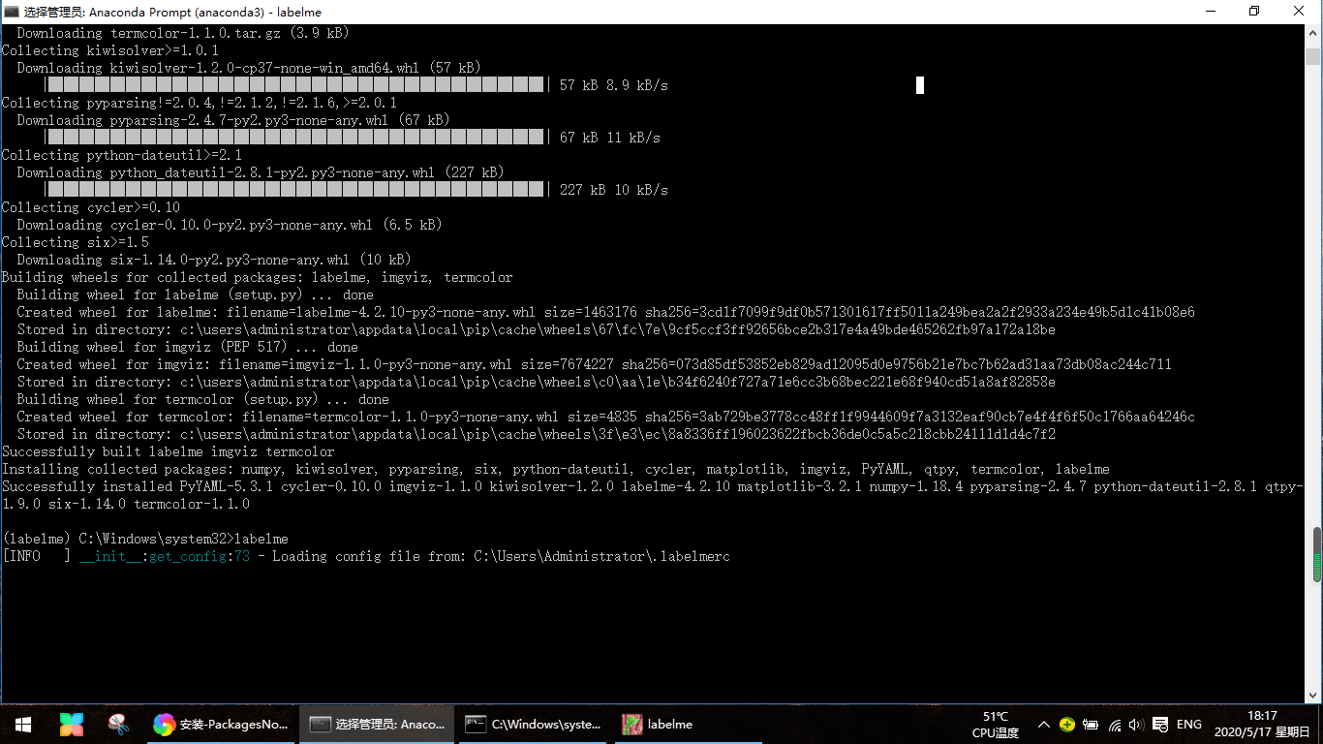Click the 'Installing collected packages' line
This screenshot has height=744, width=1323.
556,469
